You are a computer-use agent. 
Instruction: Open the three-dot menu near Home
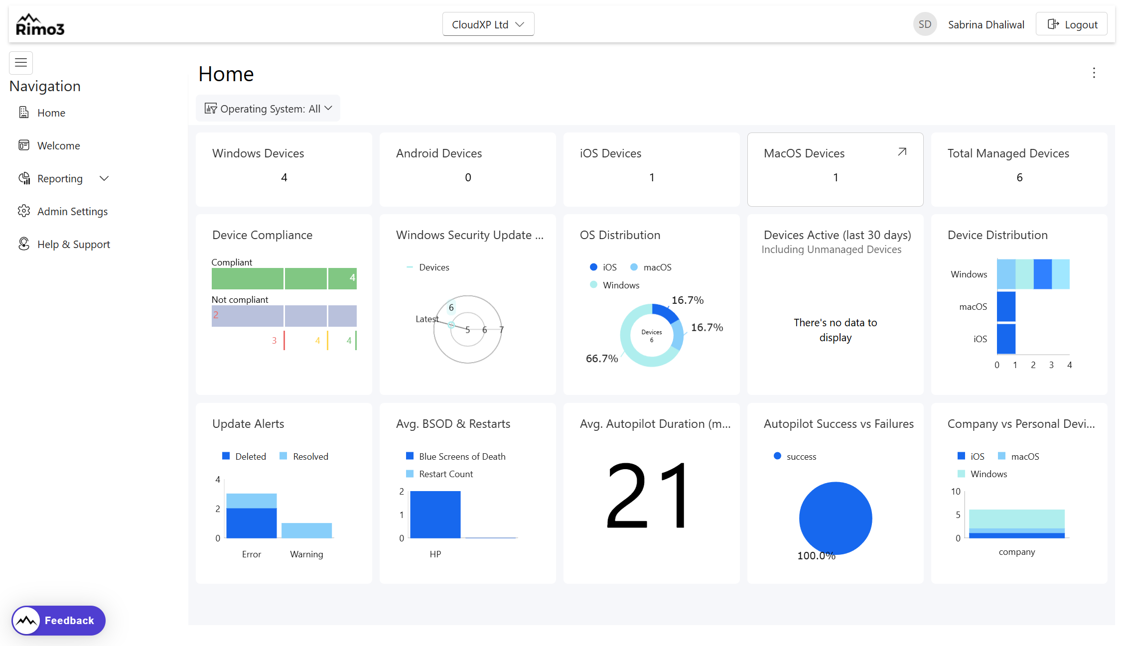point(1094,73)
